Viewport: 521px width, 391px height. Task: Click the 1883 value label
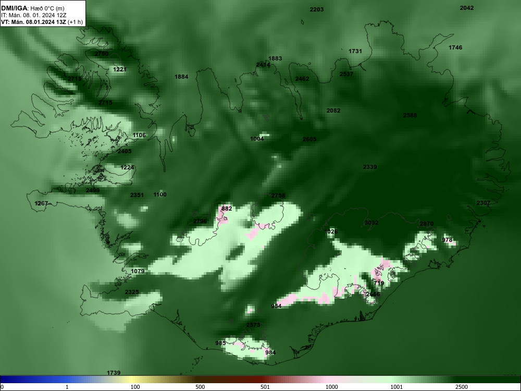point(275,58)
